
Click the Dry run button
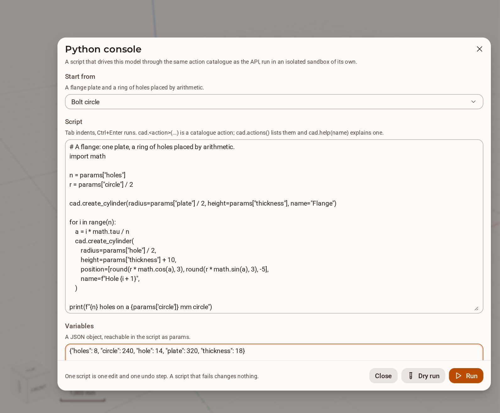pos(423,376)
